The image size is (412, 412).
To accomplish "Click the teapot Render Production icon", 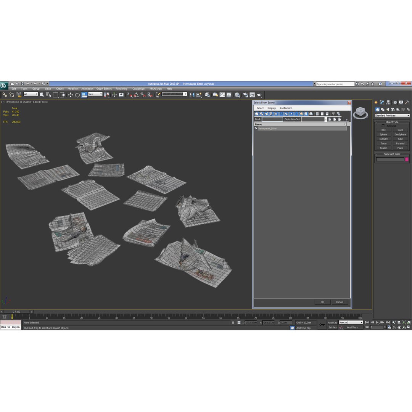I will pos(259,95).
